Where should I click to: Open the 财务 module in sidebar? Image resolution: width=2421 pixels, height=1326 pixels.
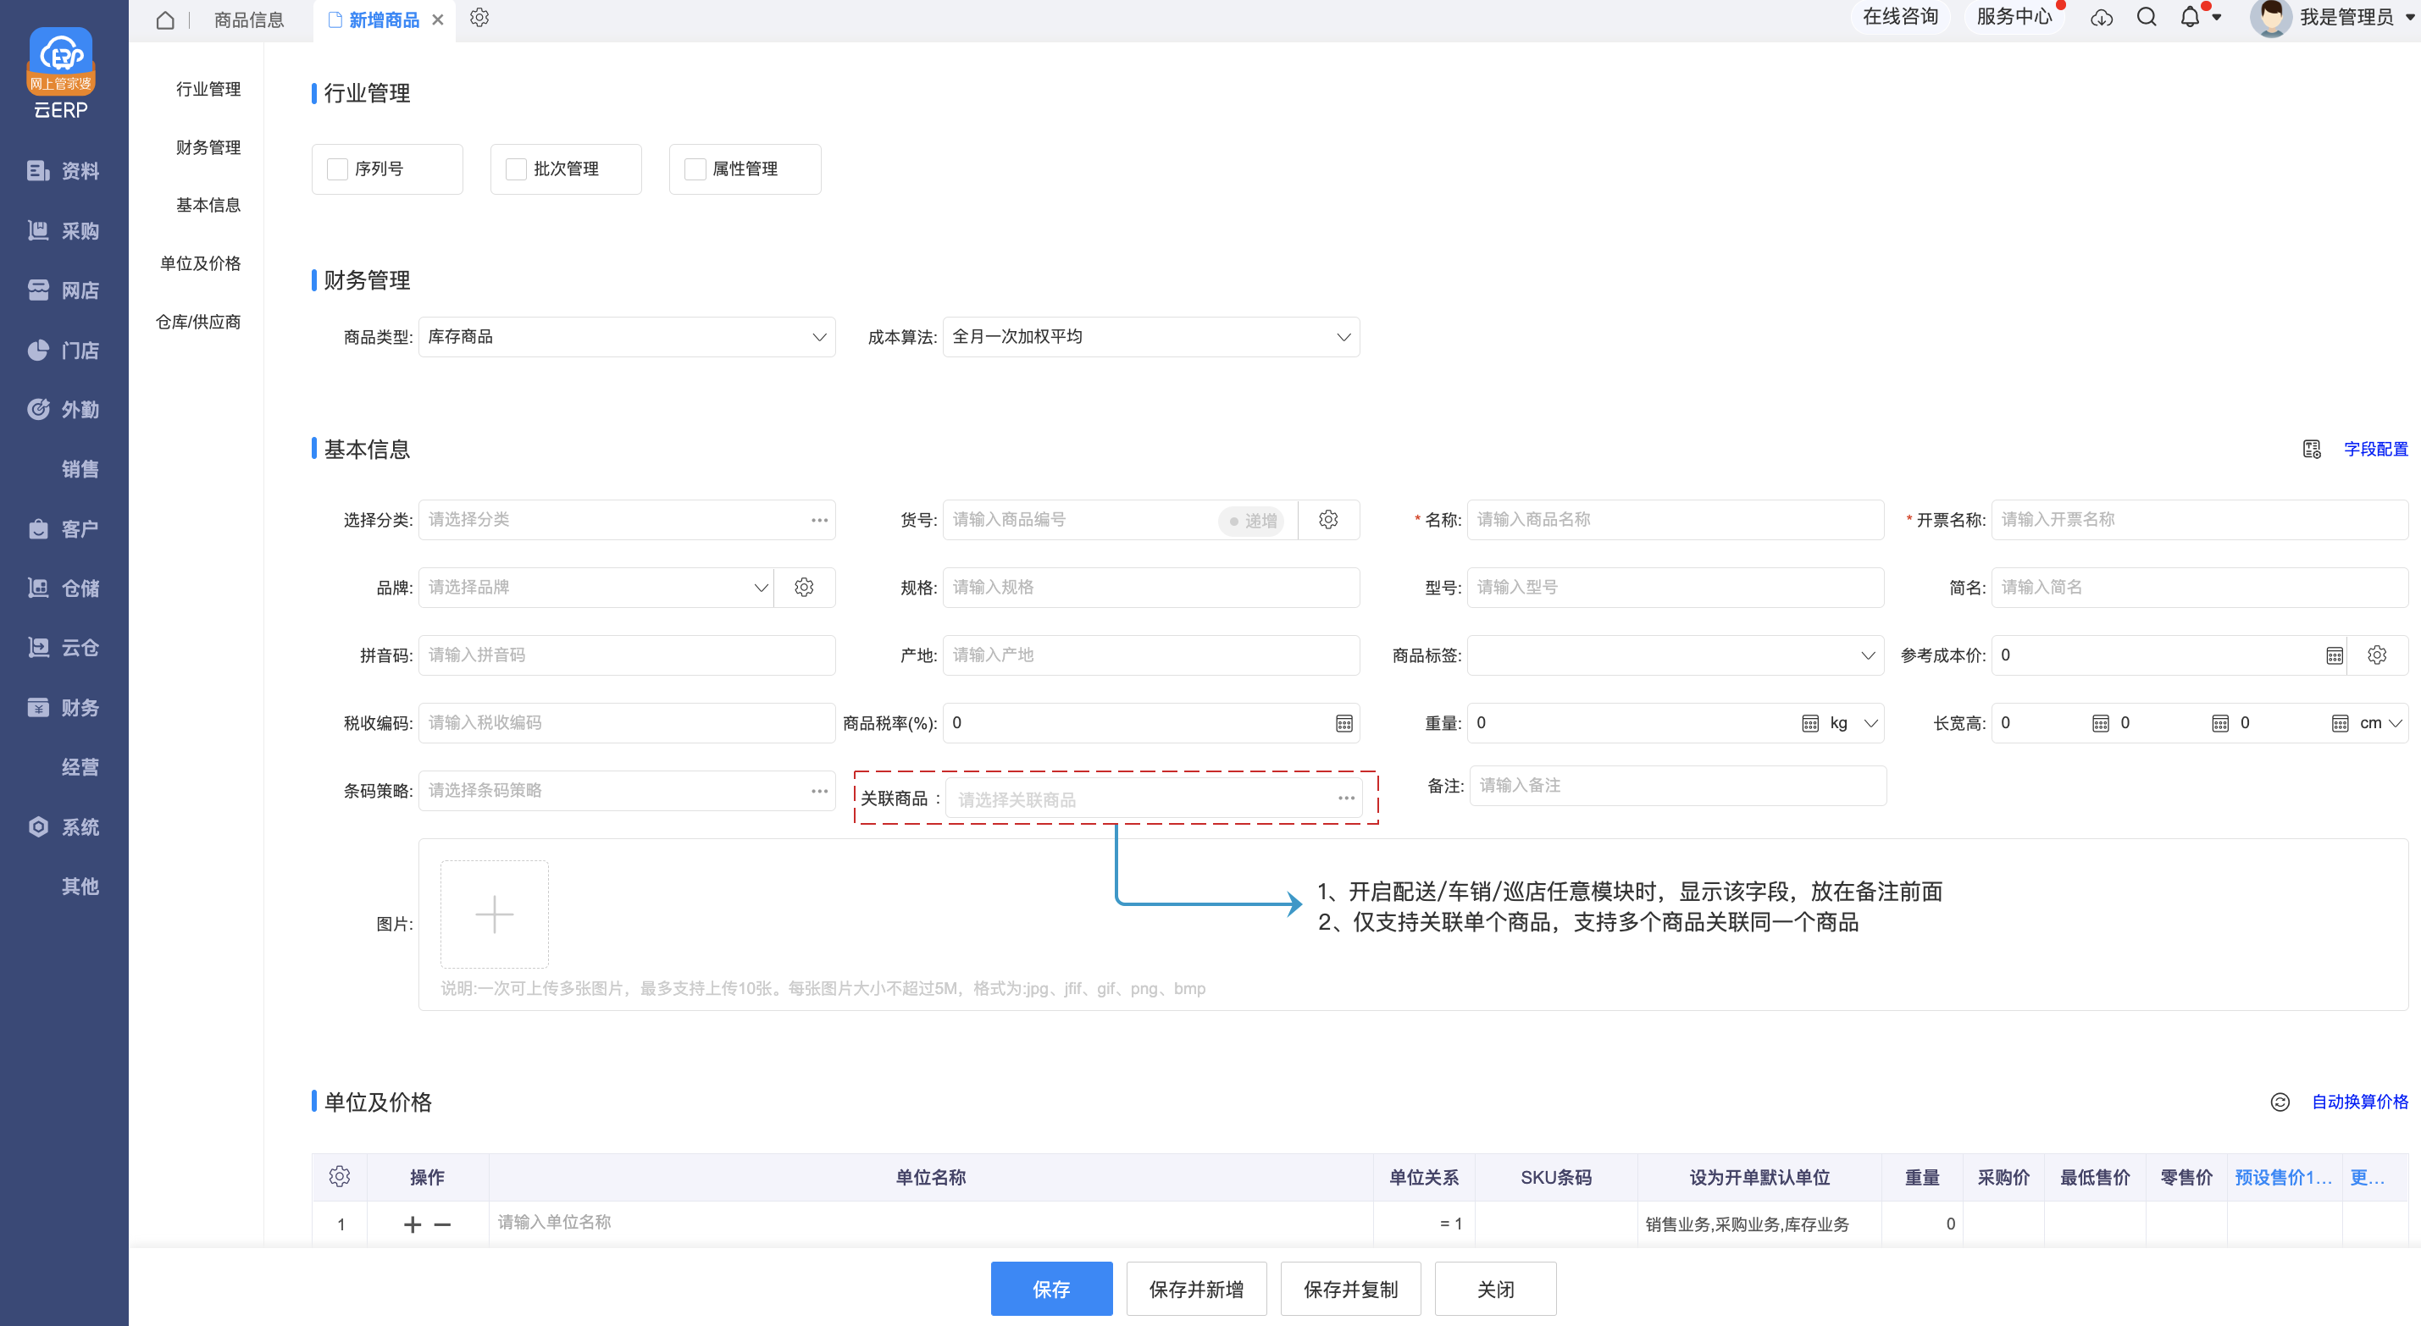[64, 708]
